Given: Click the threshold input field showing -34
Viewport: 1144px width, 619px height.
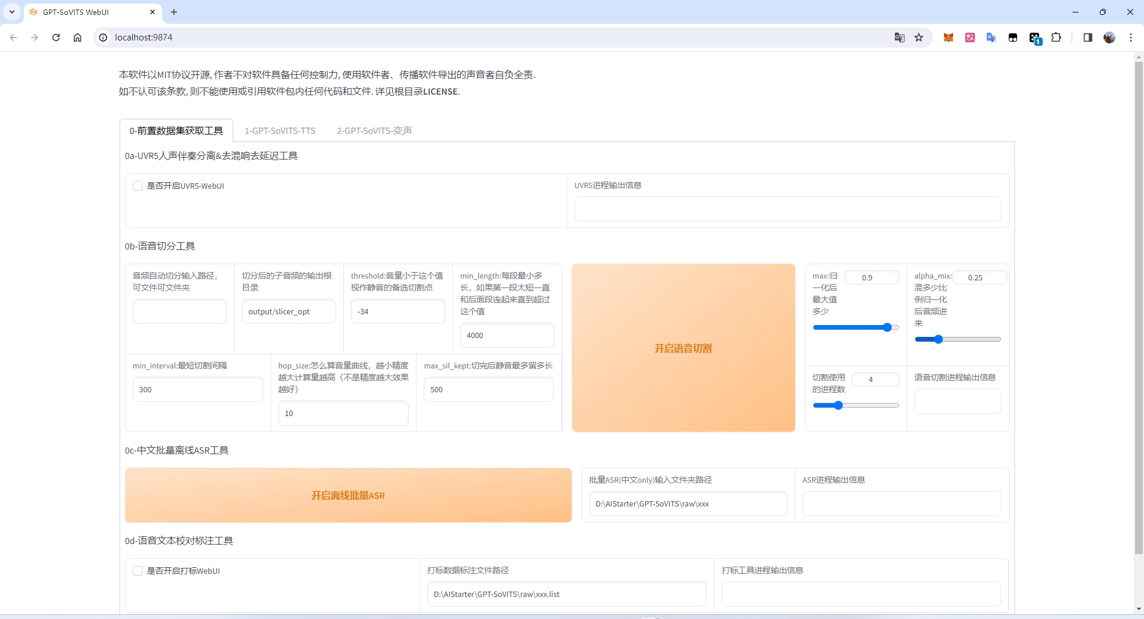Looking at the screenshot, I should point(397,311).
